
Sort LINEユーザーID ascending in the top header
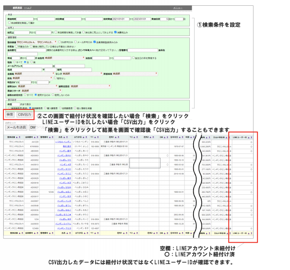[249, 138]
